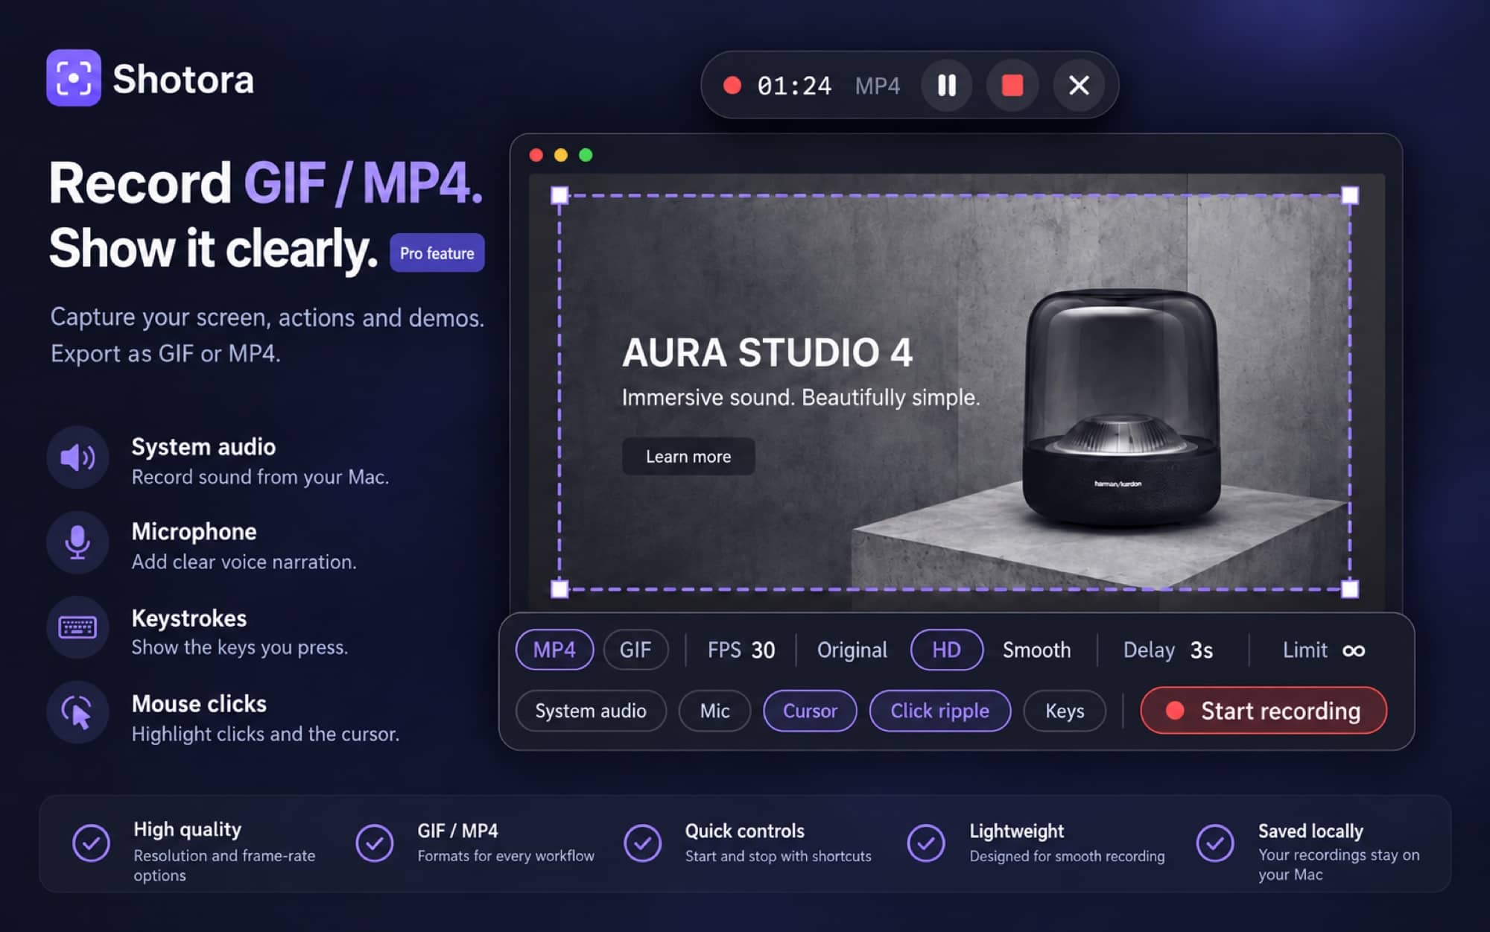
Task: Toggle Cursor display pill
Action: (x=810, y=711)
